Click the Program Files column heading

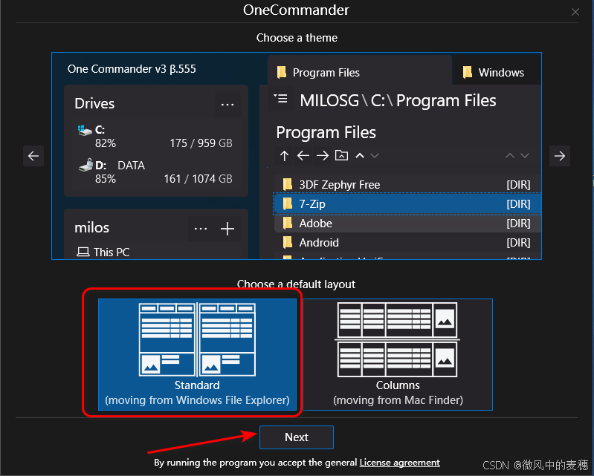click(x=326, y=132)
